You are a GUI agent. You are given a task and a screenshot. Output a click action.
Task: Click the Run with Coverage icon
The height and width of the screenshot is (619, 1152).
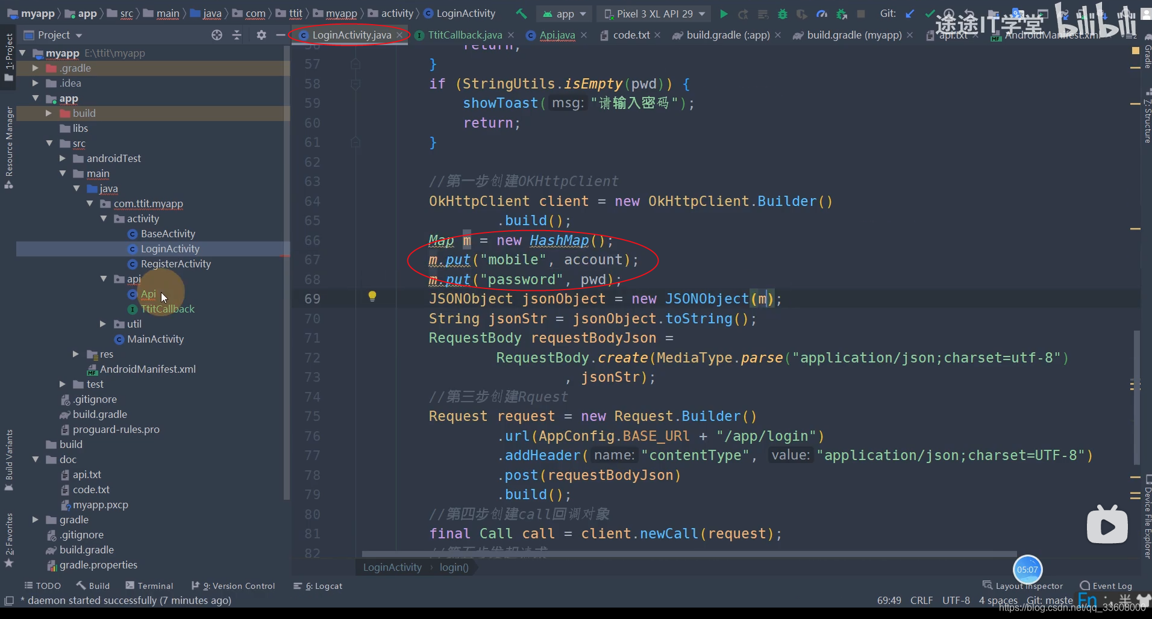pyautogui.click(x=802, y=13)
